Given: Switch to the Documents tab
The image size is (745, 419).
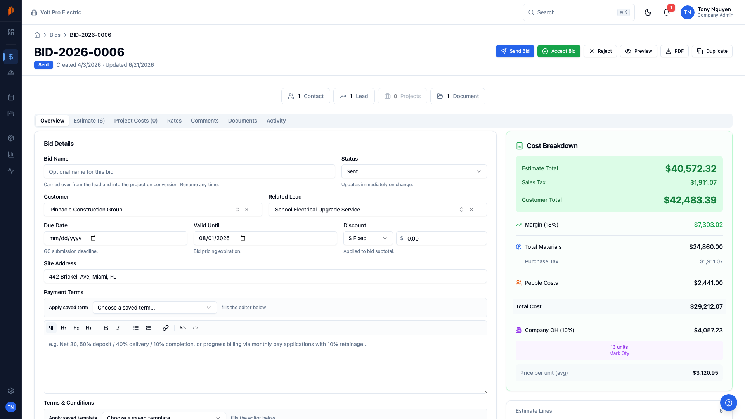Looking at the screenshot, I should coord(243,121).
